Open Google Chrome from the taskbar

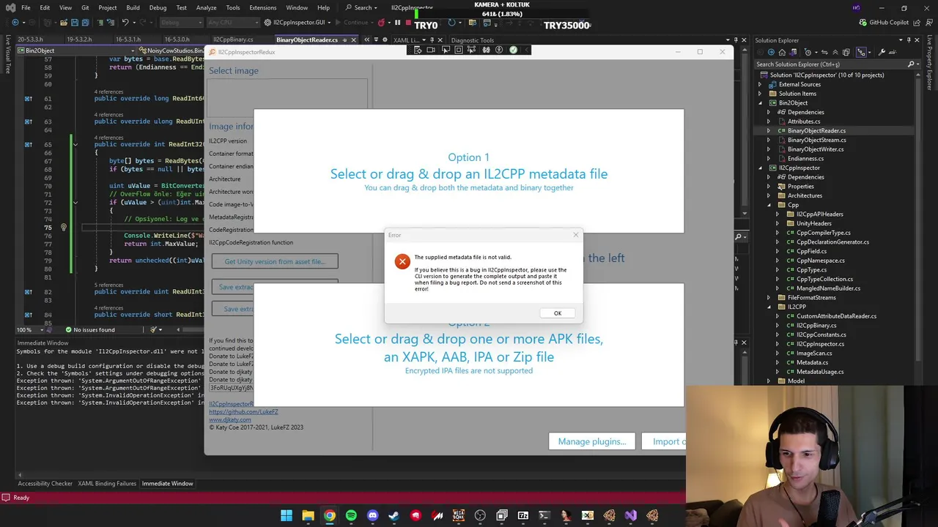point(330,515)
